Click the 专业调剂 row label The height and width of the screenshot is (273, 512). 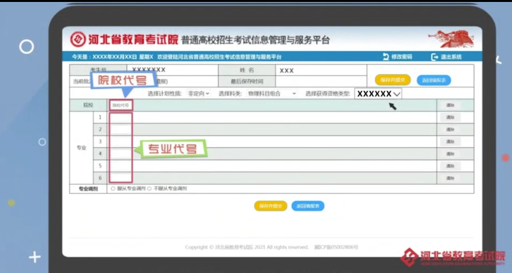[88, 189]
